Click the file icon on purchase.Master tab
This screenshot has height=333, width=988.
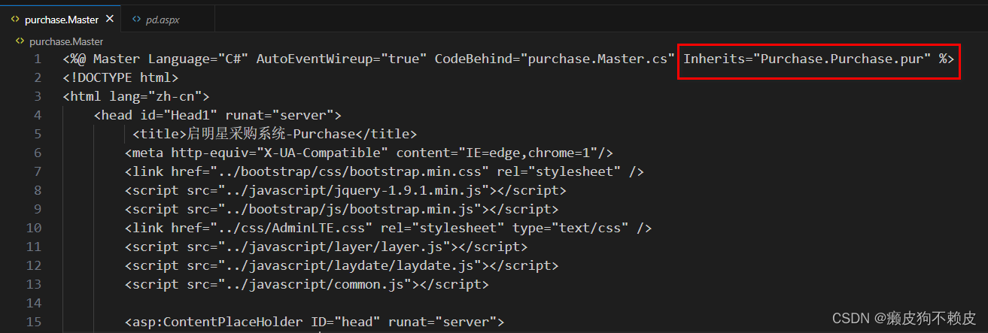click(15, 20)
